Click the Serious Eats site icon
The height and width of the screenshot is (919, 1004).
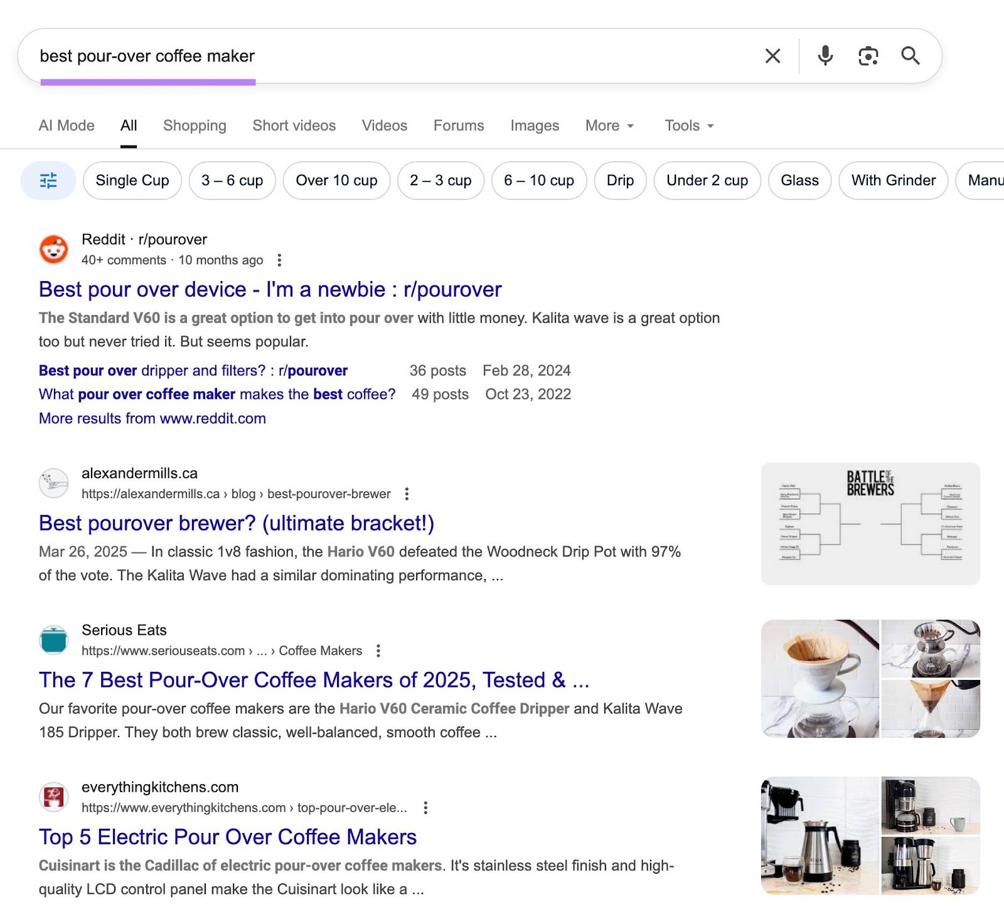(x=54, y=640)
